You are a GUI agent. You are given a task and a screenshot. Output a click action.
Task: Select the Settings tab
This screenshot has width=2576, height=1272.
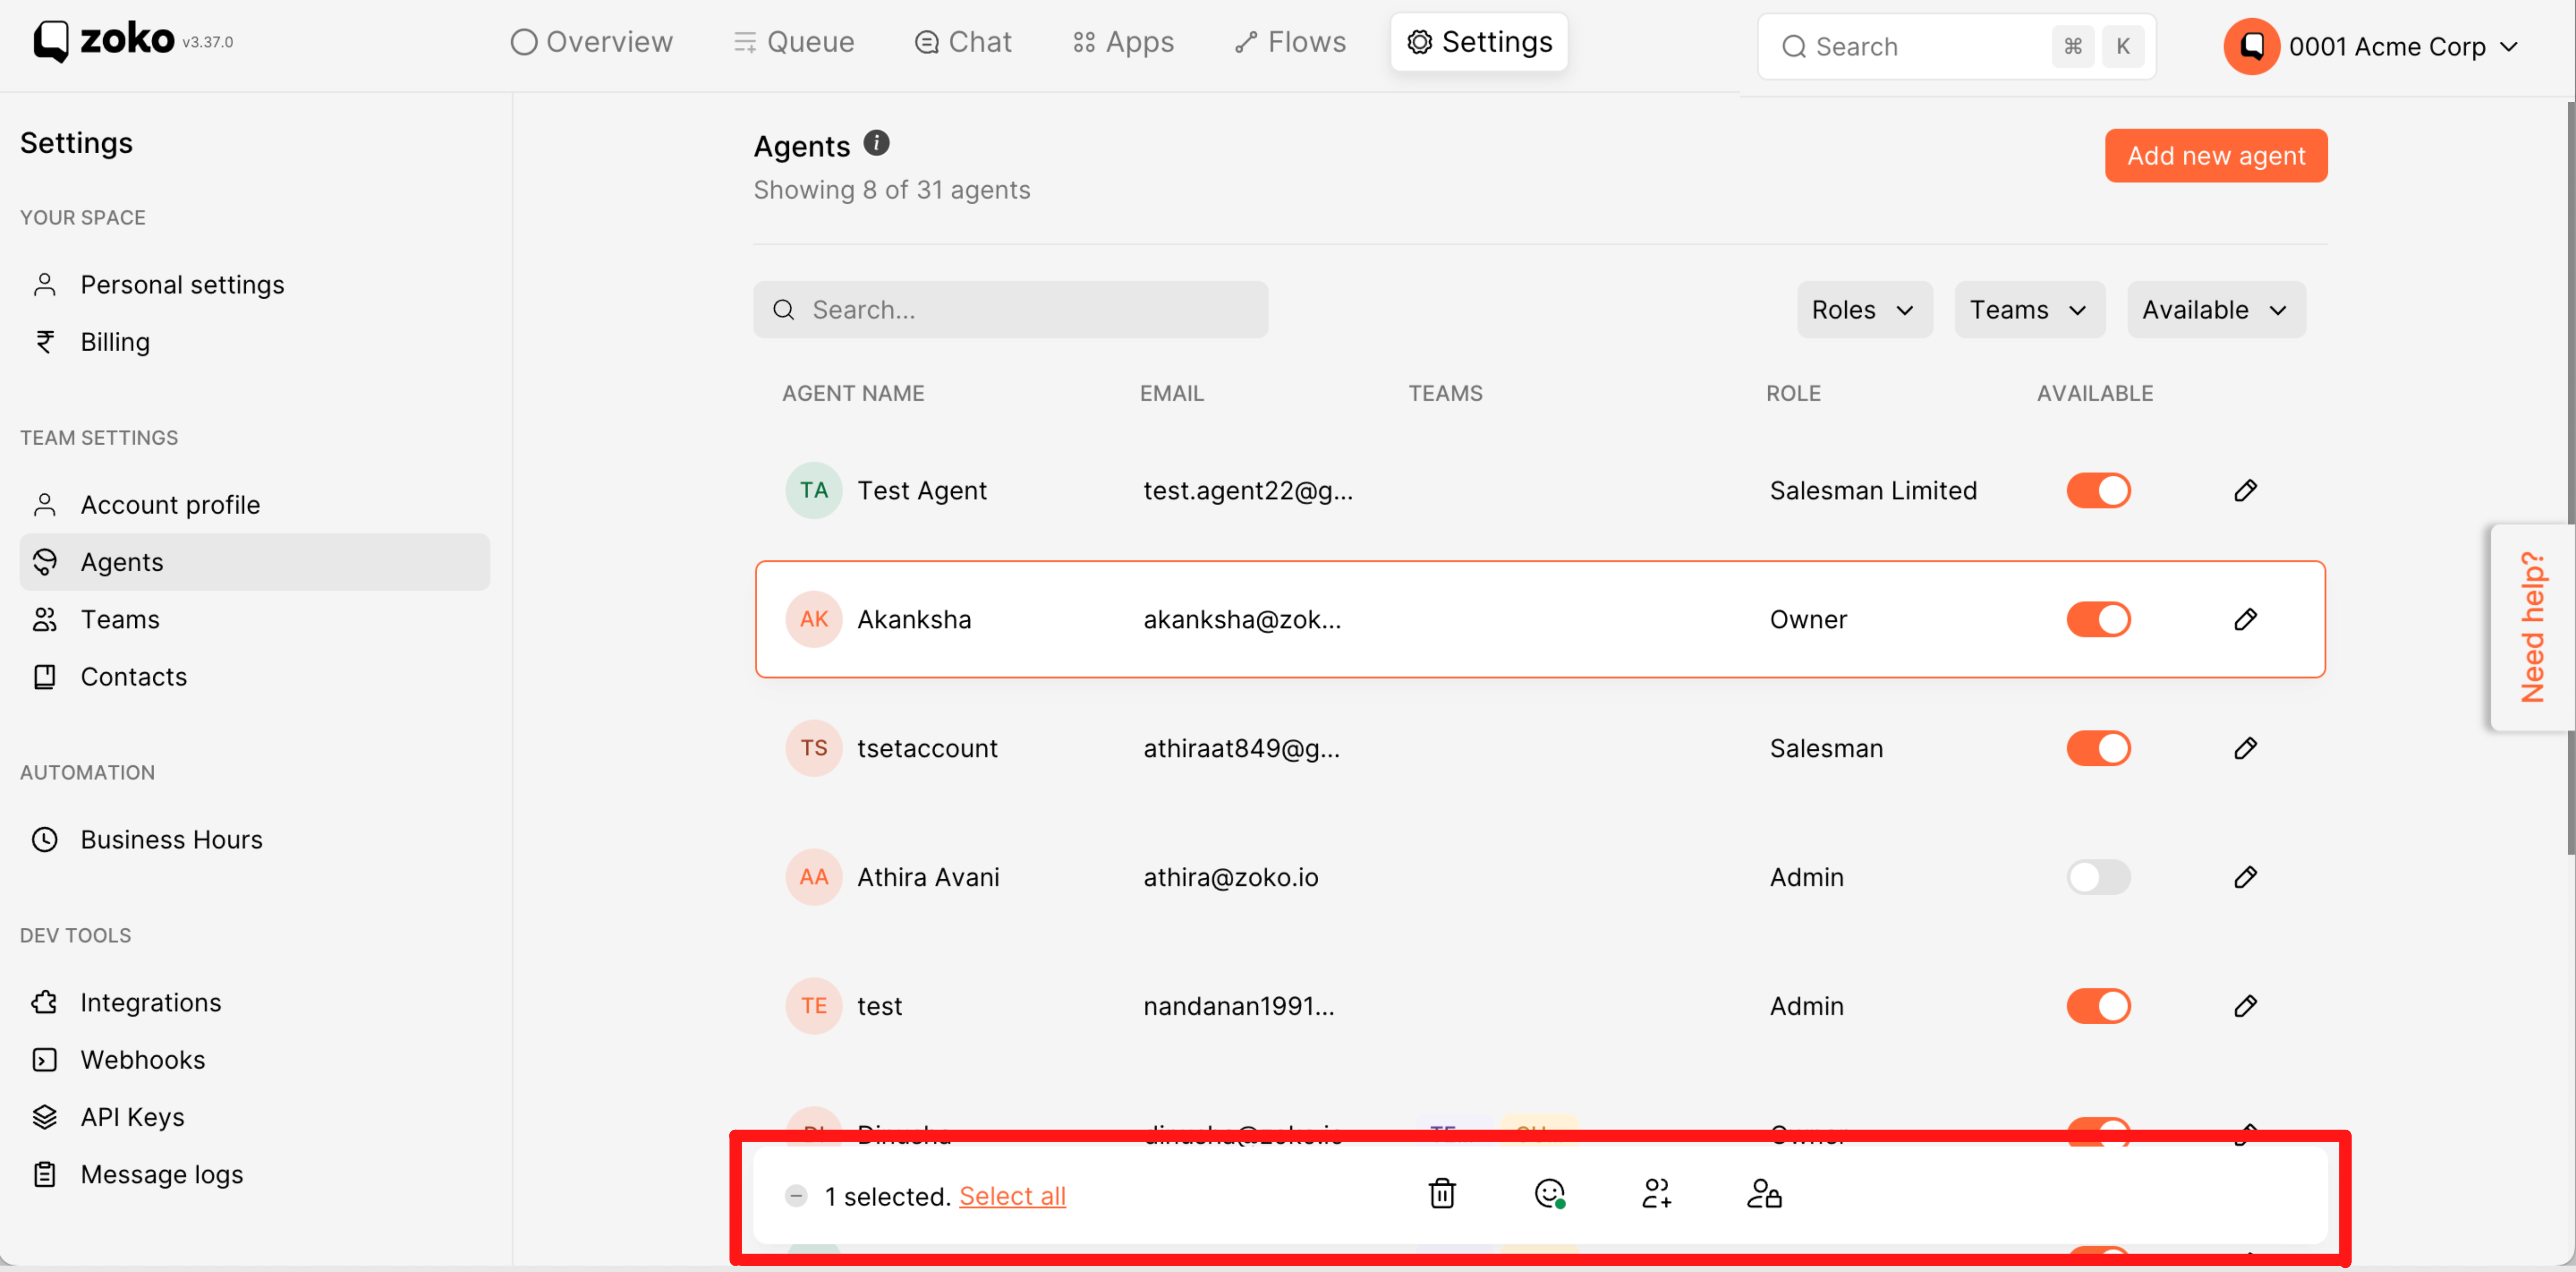click(1479, 42)
